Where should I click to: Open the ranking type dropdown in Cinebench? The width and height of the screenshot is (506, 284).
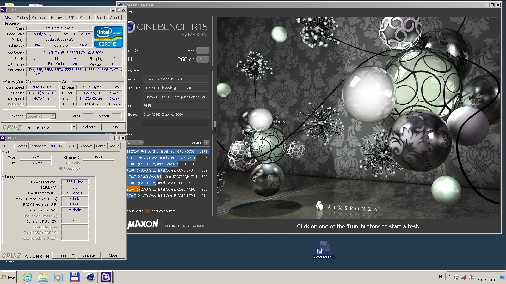[x=135, y=142]
